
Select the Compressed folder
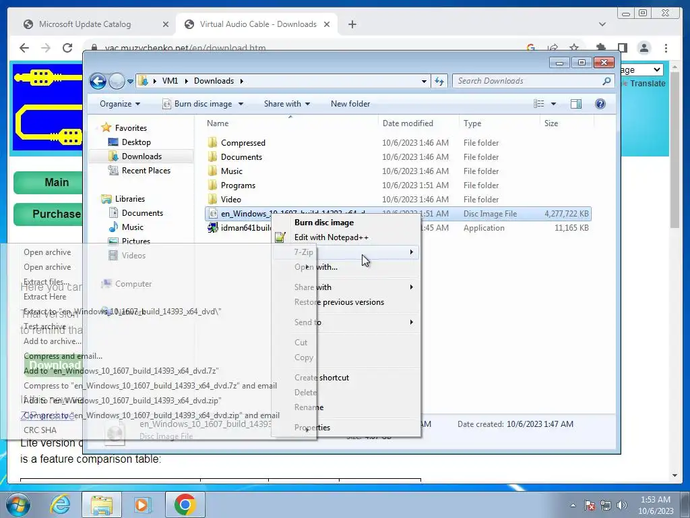coord(243,143)
